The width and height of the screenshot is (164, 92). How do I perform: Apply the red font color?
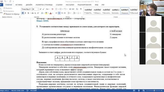[51, 13]
